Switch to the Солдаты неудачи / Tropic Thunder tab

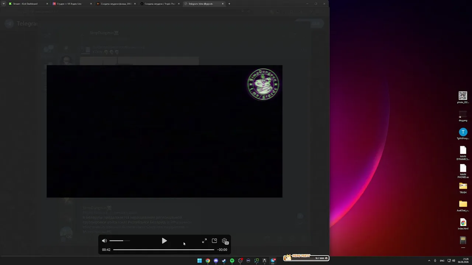click(x=160, y=4)
